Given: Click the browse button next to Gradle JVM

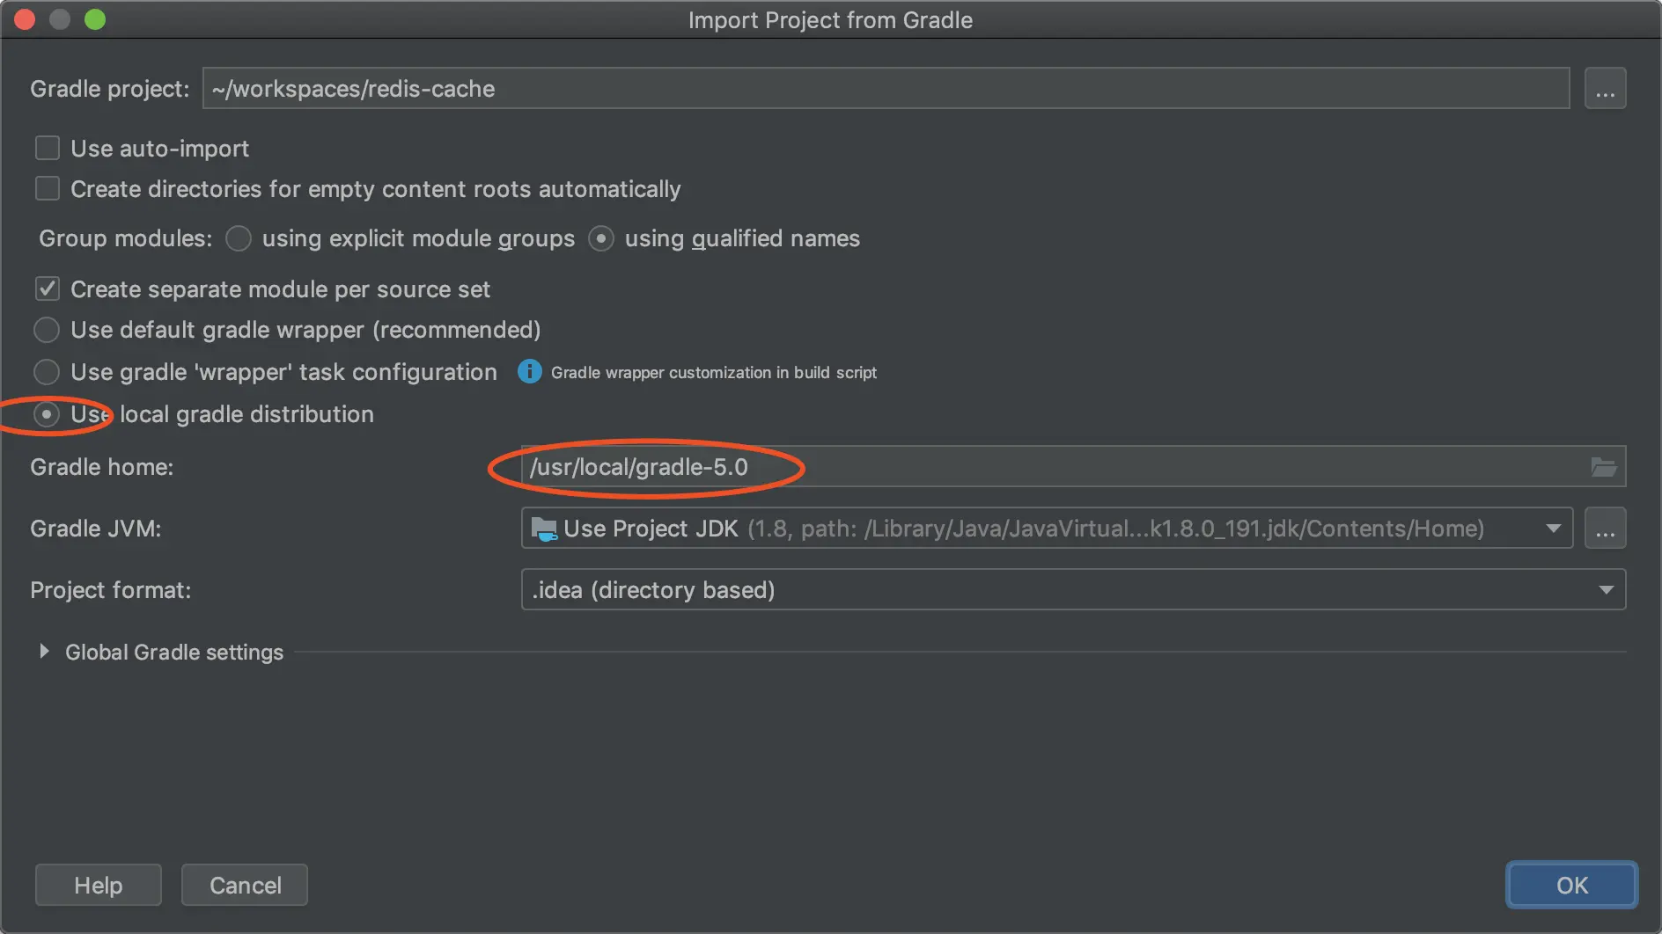Looking at the screenshot, I should (x=1605, y=529).
